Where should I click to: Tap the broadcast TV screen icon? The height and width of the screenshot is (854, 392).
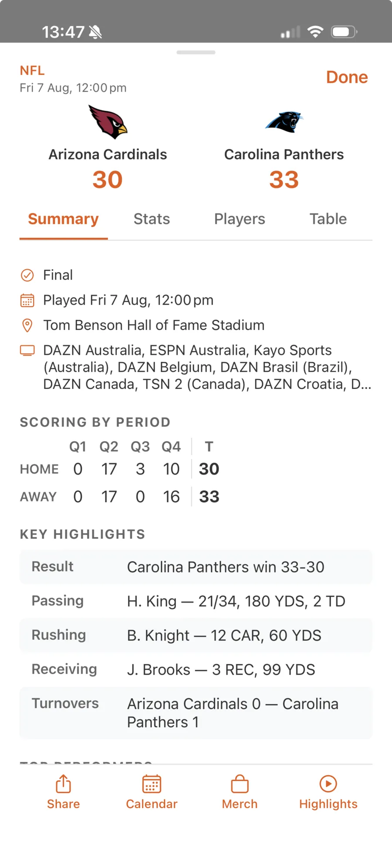(x=27, y=350)
